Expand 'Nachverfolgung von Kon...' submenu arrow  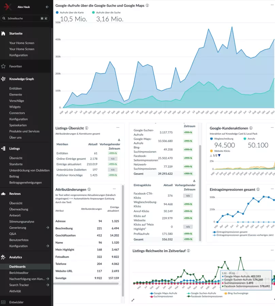(48, 279)
